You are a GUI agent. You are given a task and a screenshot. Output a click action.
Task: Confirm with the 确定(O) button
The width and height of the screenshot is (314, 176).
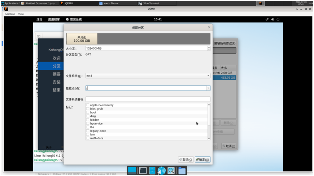[x=203, y=159]
